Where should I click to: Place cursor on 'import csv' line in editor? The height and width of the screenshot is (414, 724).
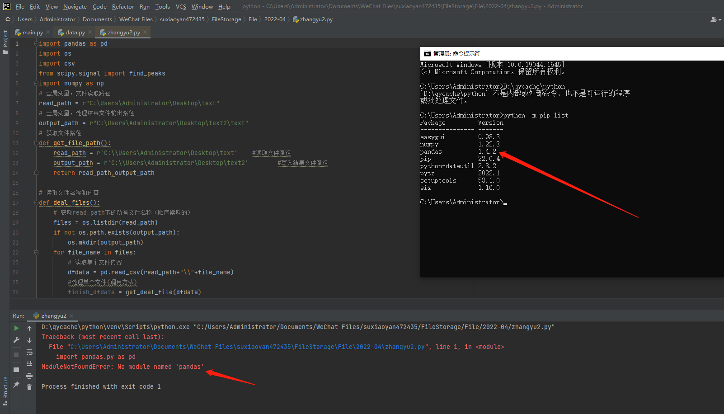[57, 63]
